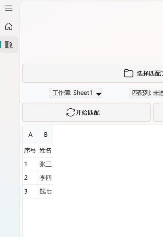
Task: Click the 姓名 cell
Action: click(46, 151)
